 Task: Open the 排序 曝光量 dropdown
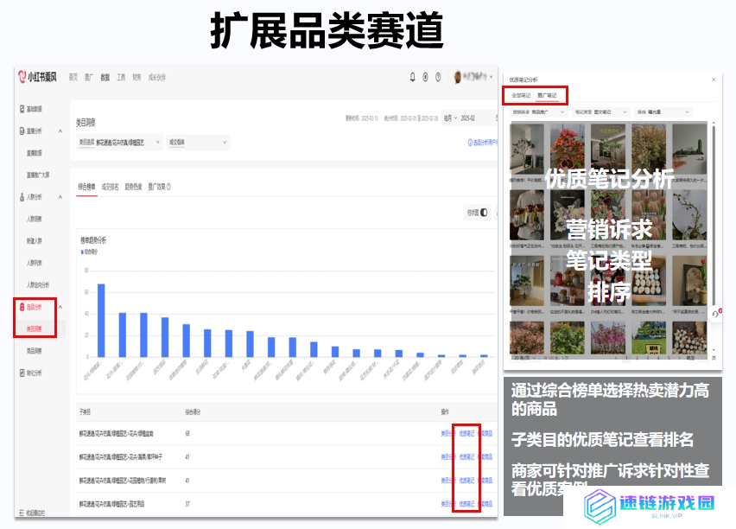(x=663, y=112)
